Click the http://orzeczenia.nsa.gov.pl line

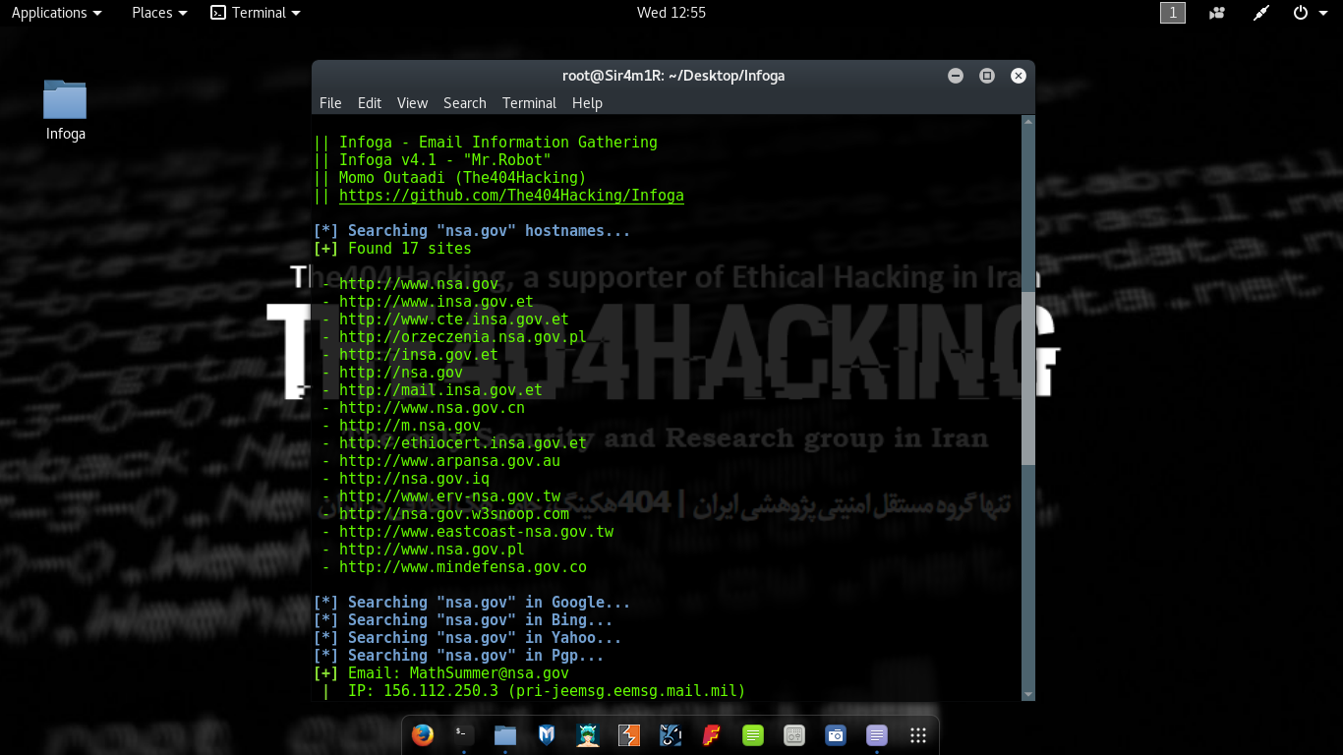click(x=463, y=337)
